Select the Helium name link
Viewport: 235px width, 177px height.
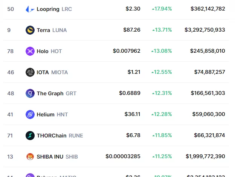[x=46, y=114]
